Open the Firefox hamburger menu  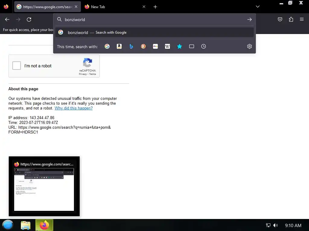pyautogui.click(x=302, y=19)
